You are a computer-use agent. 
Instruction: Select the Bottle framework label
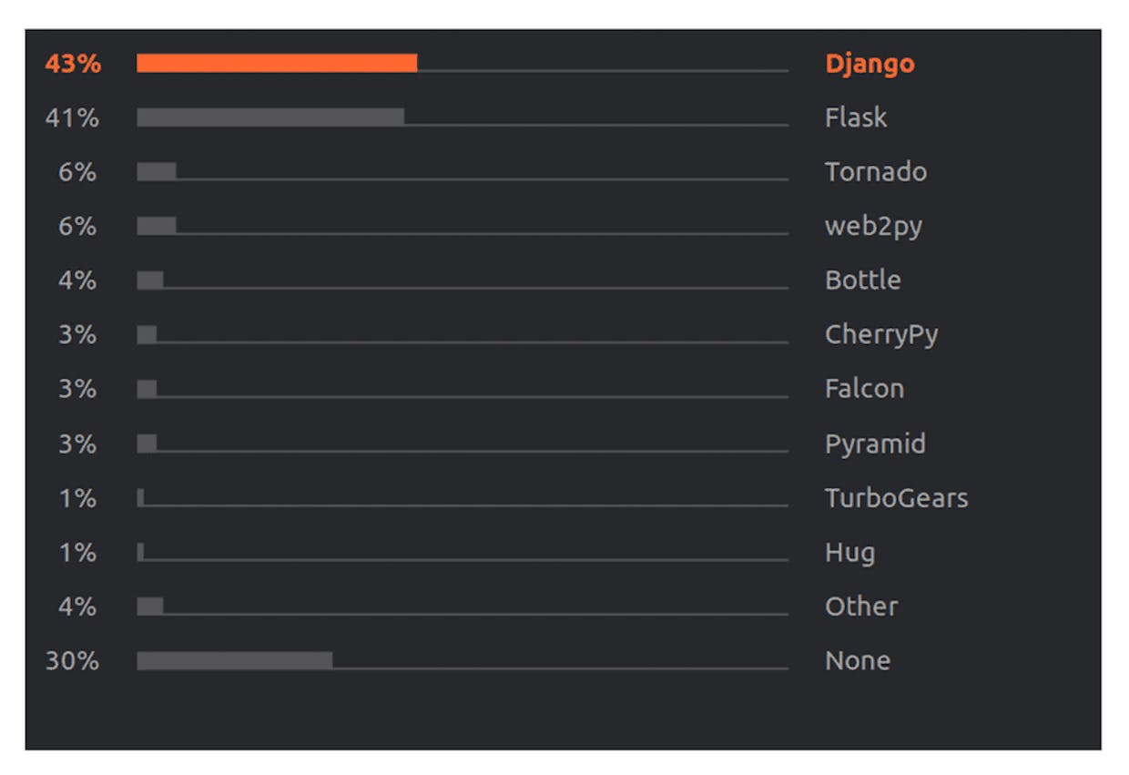click(x=863, y=280)
